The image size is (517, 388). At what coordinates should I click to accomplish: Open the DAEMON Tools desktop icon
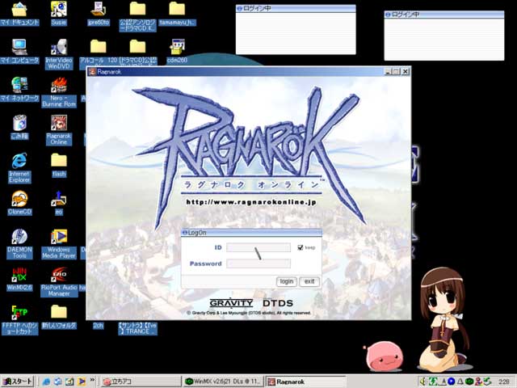click(19, 237)
